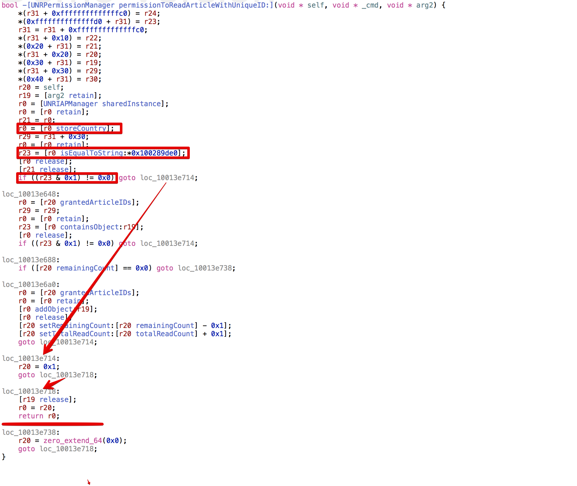Click the loc_10013e714: label heading
Viewport: 577px width, 486px height.
tap(31, 358)
